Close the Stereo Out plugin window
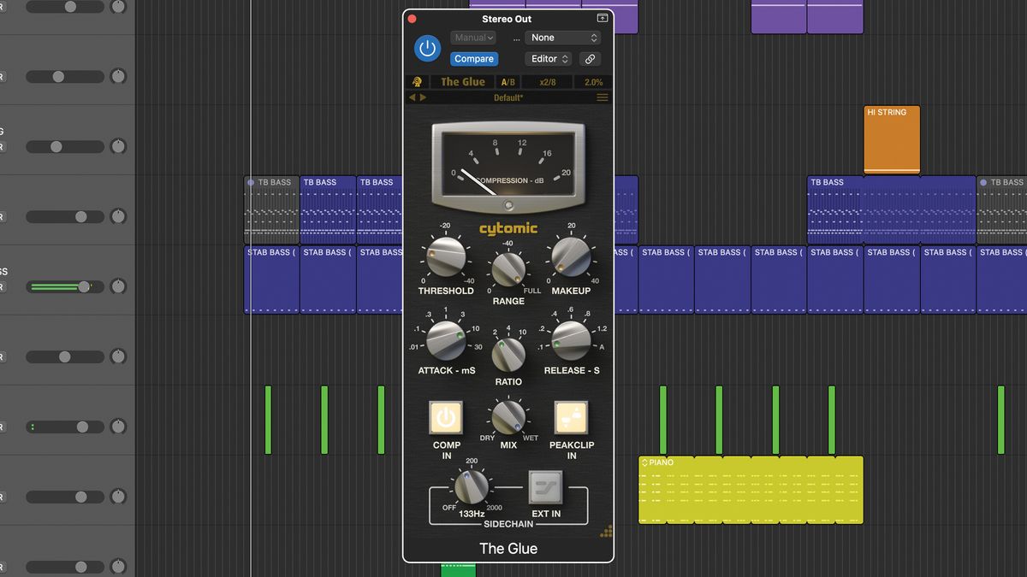The width and height of the screenshot is (1027, 577). pos(412,19)
